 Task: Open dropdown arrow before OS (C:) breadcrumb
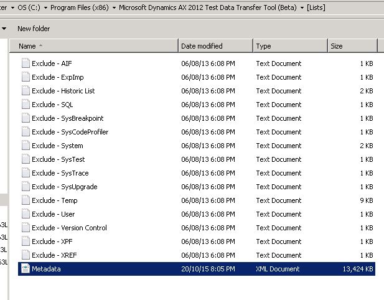pos(12,8)
